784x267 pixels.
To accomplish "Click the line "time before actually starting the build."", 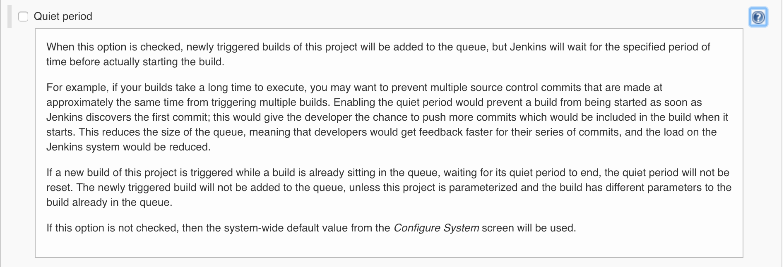I will [135, 62].
